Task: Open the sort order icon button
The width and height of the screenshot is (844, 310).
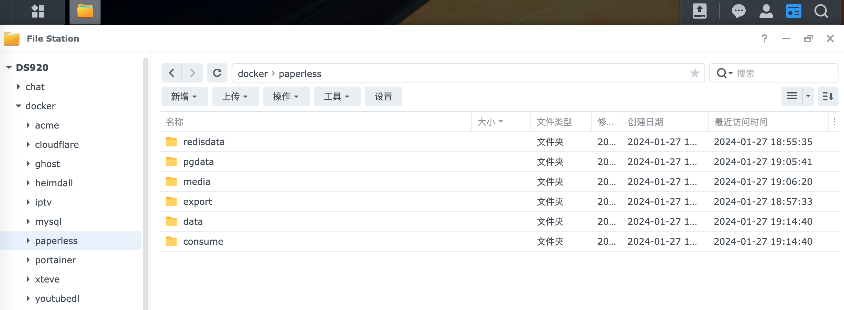Action: click(828, 96)
